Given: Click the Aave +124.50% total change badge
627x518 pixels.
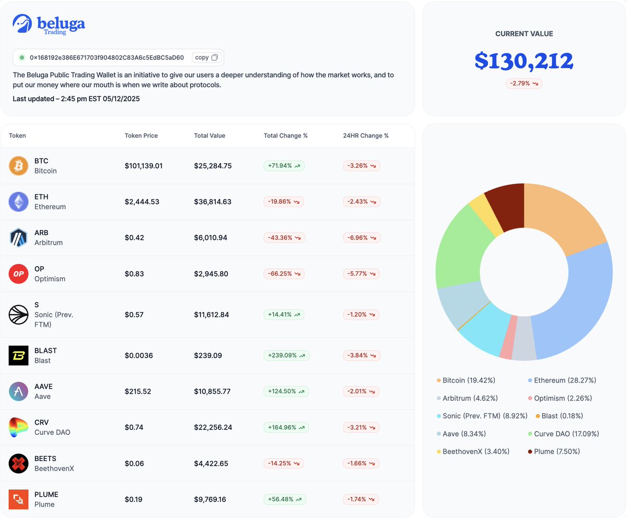Looking at the screenshot, I should point(286,392).
